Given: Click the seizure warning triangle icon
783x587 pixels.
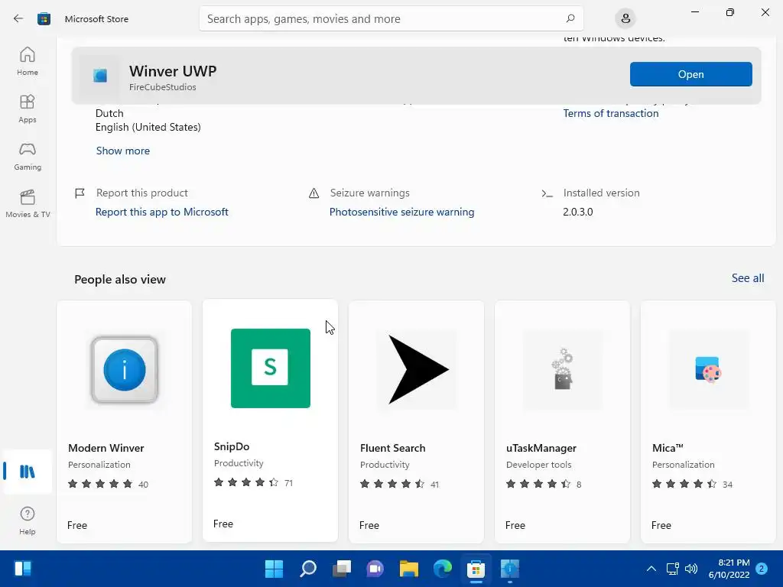Looking at the screenshot, I should point(314,193).
